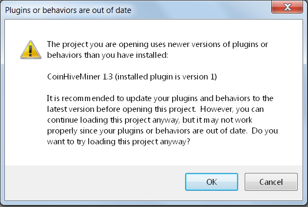The height and width of the screenshot is (207, 308).
Task: Click the dialog title 'Plugins or behaviors are out of date'
Action: click(68, 10)
